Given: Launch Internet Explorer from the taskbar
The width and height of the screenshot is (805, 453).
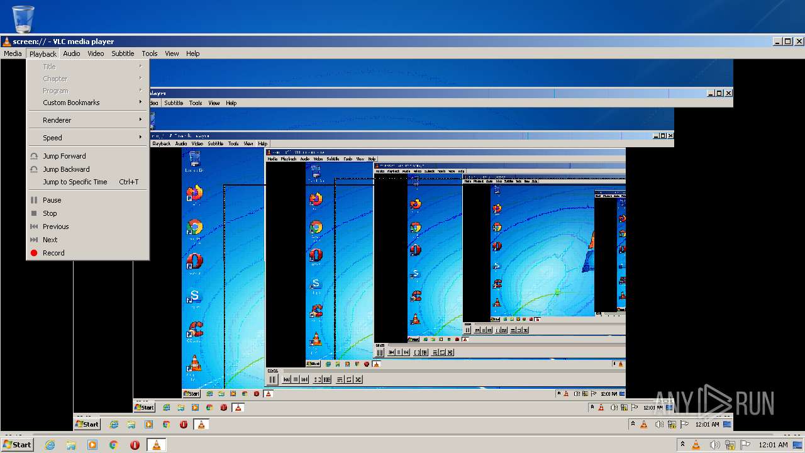Looking at the screenshot, I should pos(50,445).
